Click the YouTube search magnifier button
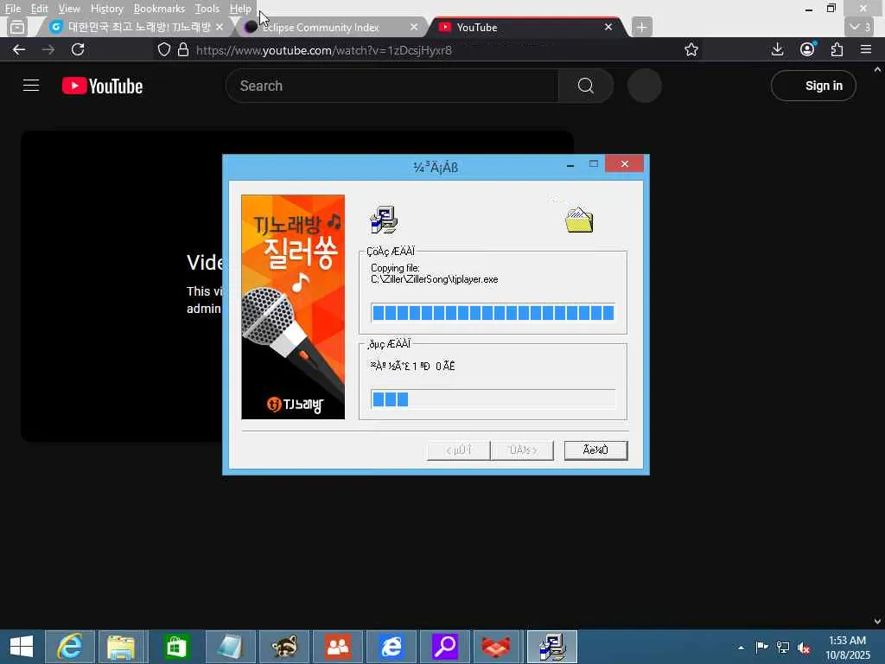 tap(585, 86)
